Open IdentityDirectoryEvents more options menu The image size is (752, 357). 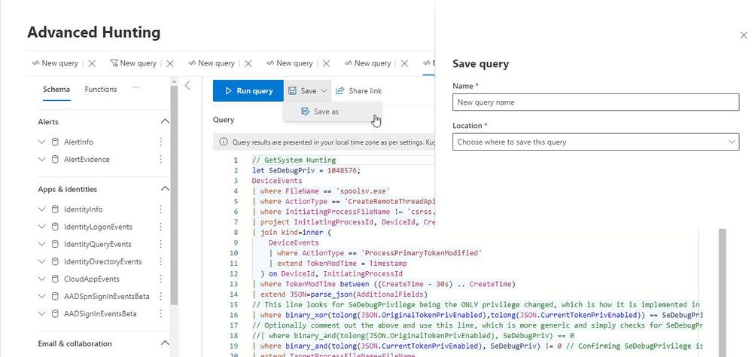tap(160, 261)
